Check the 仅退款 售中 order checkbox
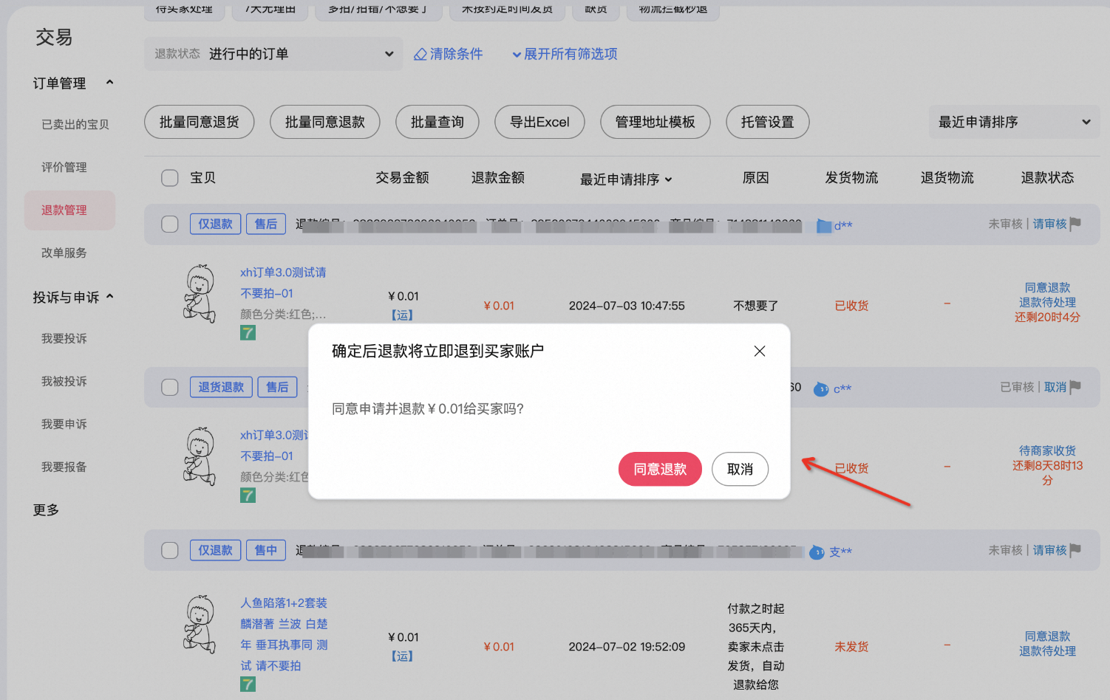This screenshot has height=700, width=1110. click(x=170, y=551)
